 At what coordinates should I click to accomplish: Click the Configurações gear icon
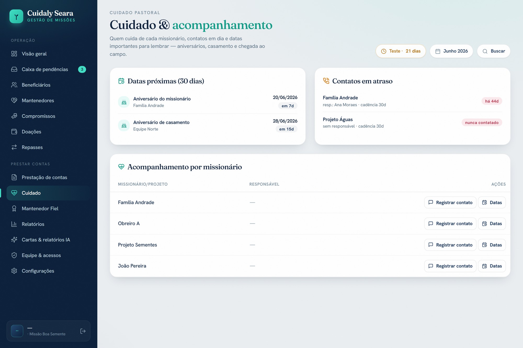point(14,271)
